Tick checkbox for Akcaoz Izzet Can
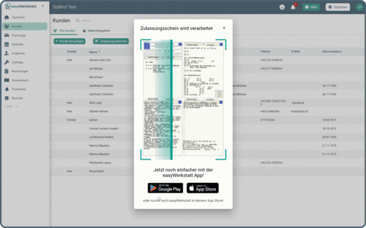 coord(53,60)
